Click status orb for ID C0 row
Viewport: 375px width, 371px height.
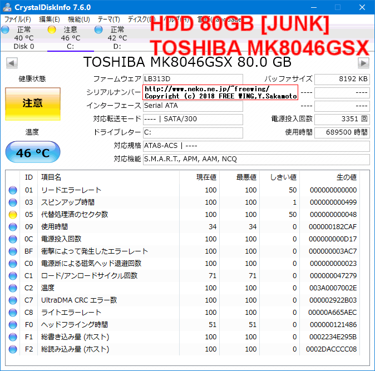click(13, 264)
